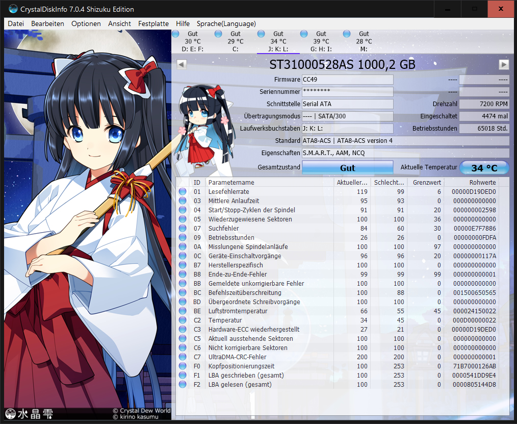This screenshot has width=517, height=424.
Task: Open the Bearbeiten menu
Action: [x=47, y=23]
